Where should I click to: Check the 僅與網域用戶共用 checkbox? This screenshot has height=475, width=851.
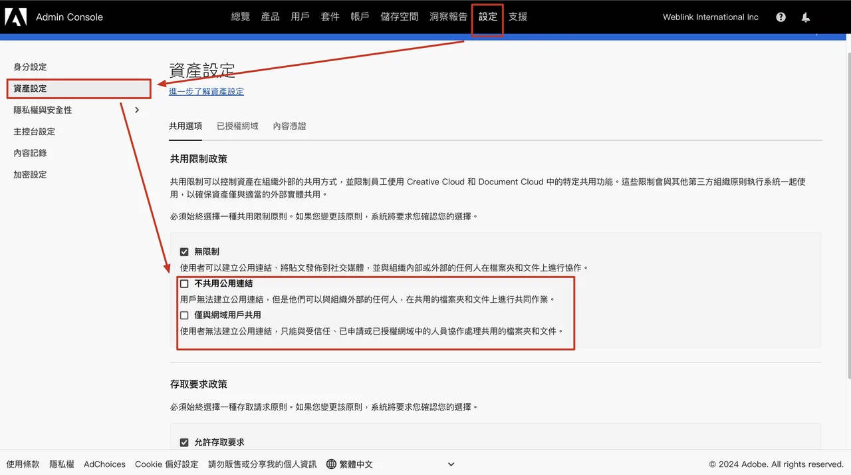(x=184, y=315)
